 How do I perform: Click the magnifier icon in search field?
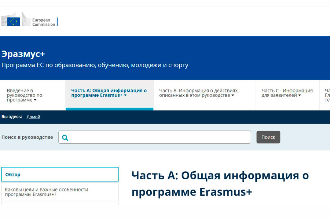(x=65, y=138)
